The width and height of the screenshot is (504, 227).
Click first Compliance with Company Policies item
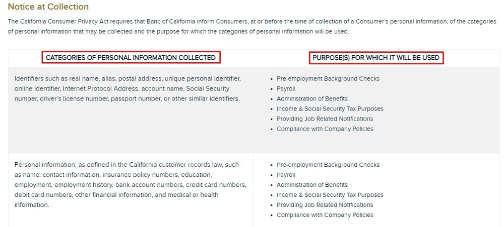(x=325, y=129)
